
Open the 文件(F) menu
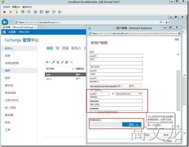pyautogui.click(x=6, y=7)
